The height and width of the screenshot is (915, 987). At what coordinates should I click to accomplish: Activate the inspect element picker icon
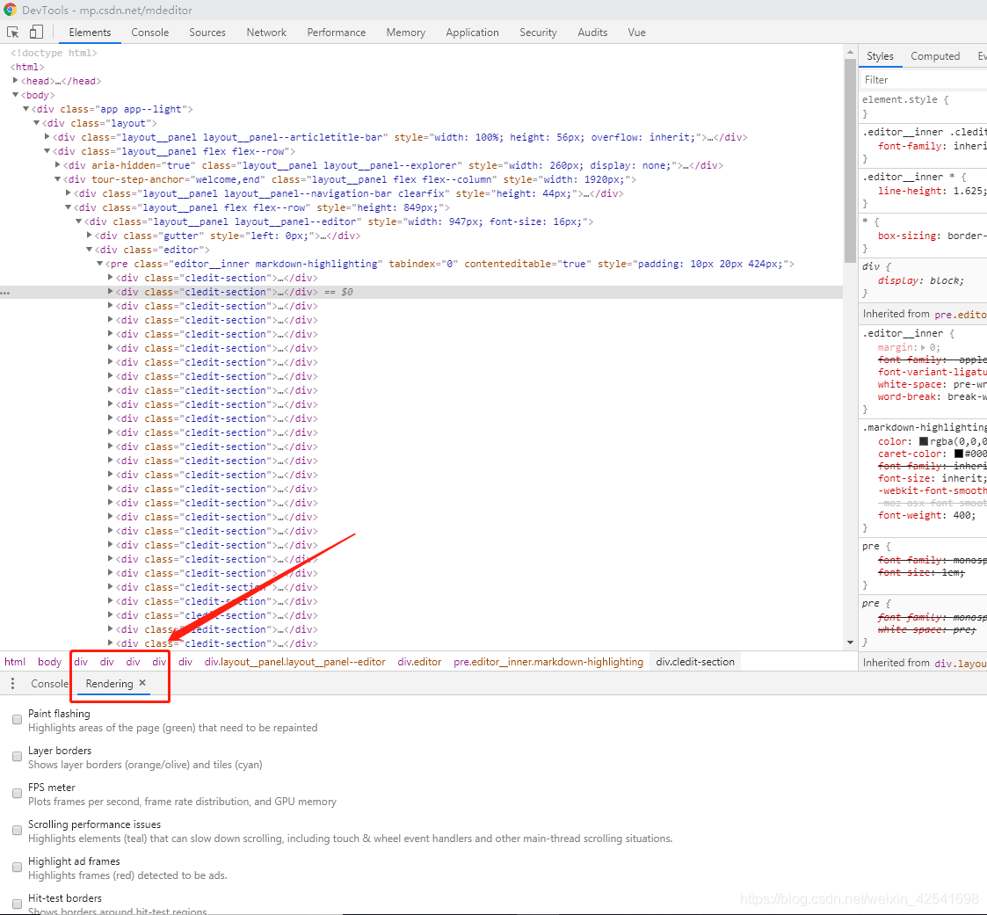(x=12, y=33)
